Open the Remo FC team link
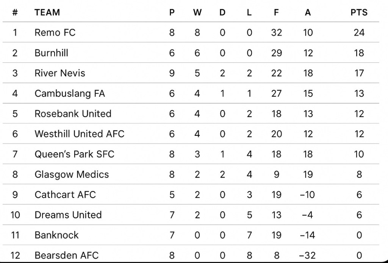Screen dimensions: 388x263 tap(55, 33)
